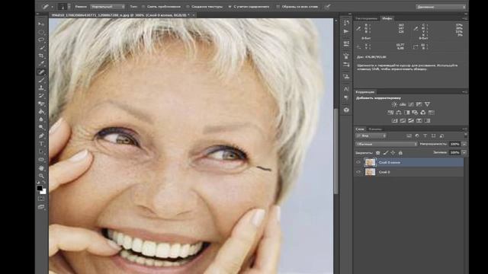Open the layer Opacity slider arrow

[x=464, y=144]
